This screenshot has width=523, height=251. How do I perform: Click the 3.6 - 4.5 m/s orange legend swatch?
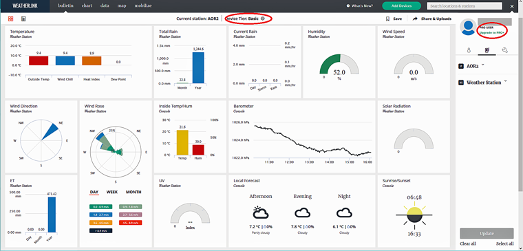[101, 223]
